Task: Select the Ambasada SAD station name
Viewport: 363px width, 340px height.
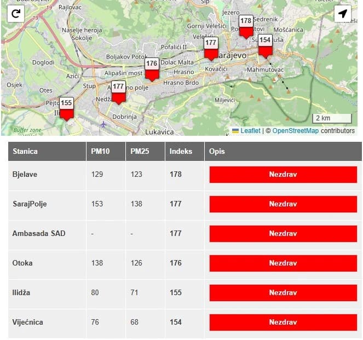Action: click(x=39, y=233)
